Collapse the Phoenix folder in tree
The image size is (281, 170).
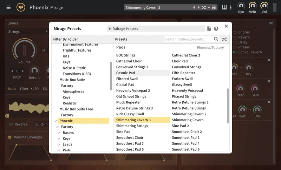pos(56,121)
